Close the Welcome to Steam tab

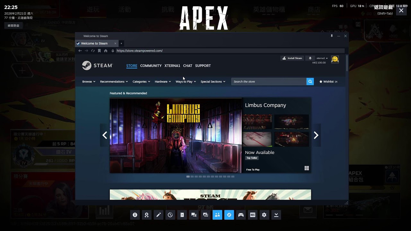click(x=115, y=43)
